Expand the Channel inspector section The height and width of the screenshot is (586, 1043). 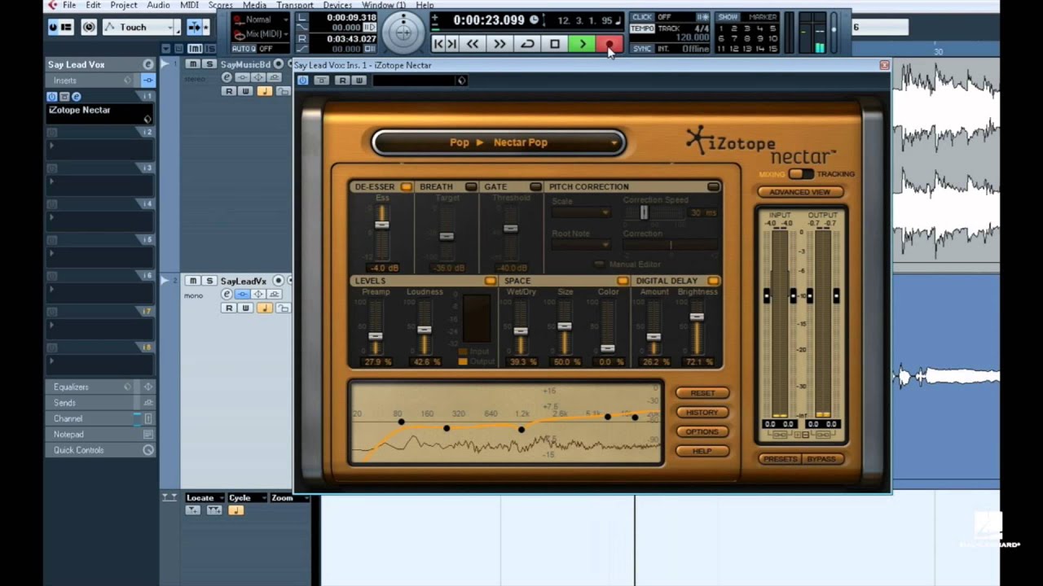100,418
